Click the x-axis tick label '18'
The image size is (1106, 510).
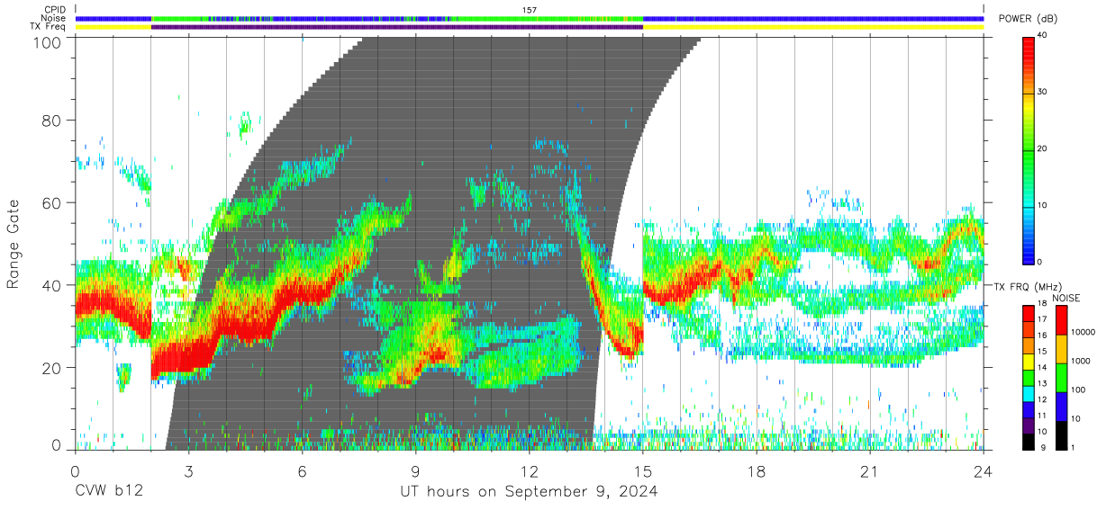(756, 470)
